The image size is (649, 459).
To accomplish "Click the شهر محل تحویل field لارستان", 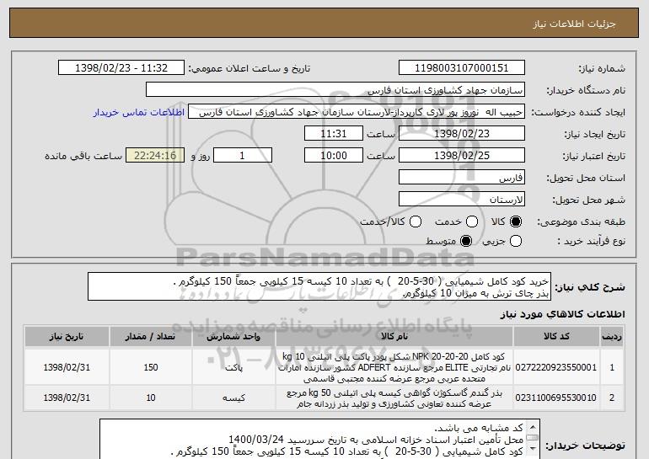I will pyautogui.click(x=462, y=200).
